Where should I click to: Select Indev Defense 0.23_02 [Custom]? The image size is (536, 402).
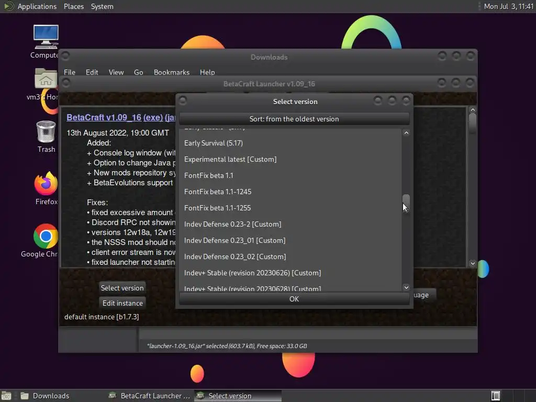[290, 256]
